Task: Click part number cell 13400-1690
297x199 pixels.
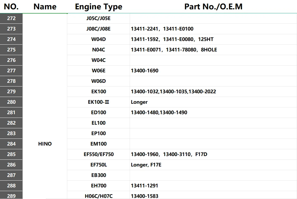Action: click(x=213, y=71)
